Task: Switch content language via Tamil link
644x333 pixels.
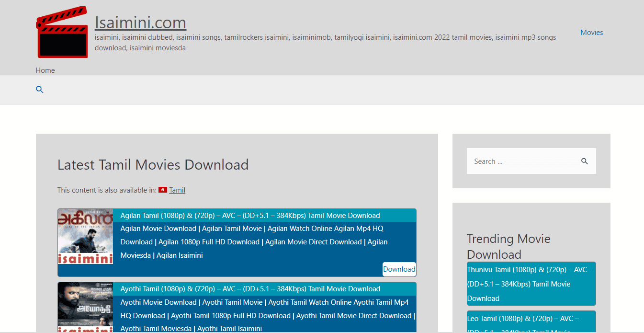Action: point(177,190)
